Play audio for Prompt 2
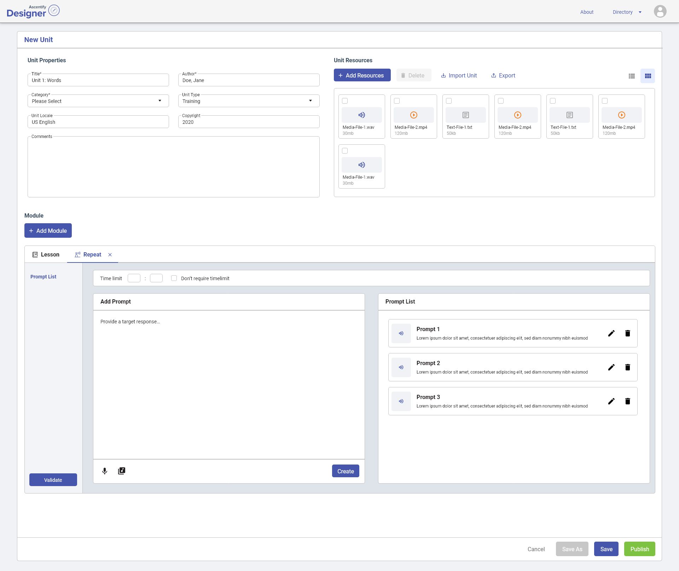 [401, 367]
